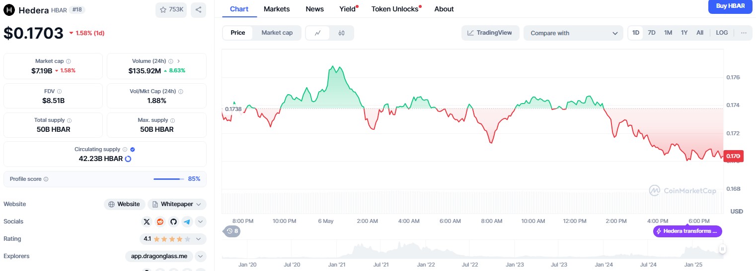The height and width of the screenshot is (271, 756).
Task: Click the Buy HBAR button
Action: pos(730,6)
